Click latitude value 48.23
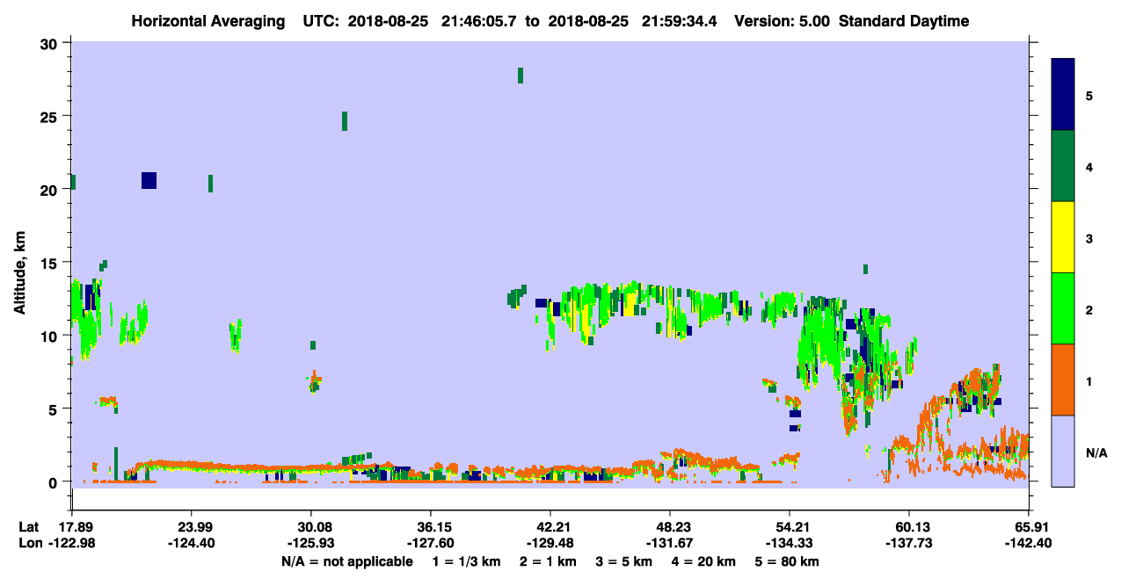Image resolution: width=1143 pixels, height=586 pixels. (670, 527)
